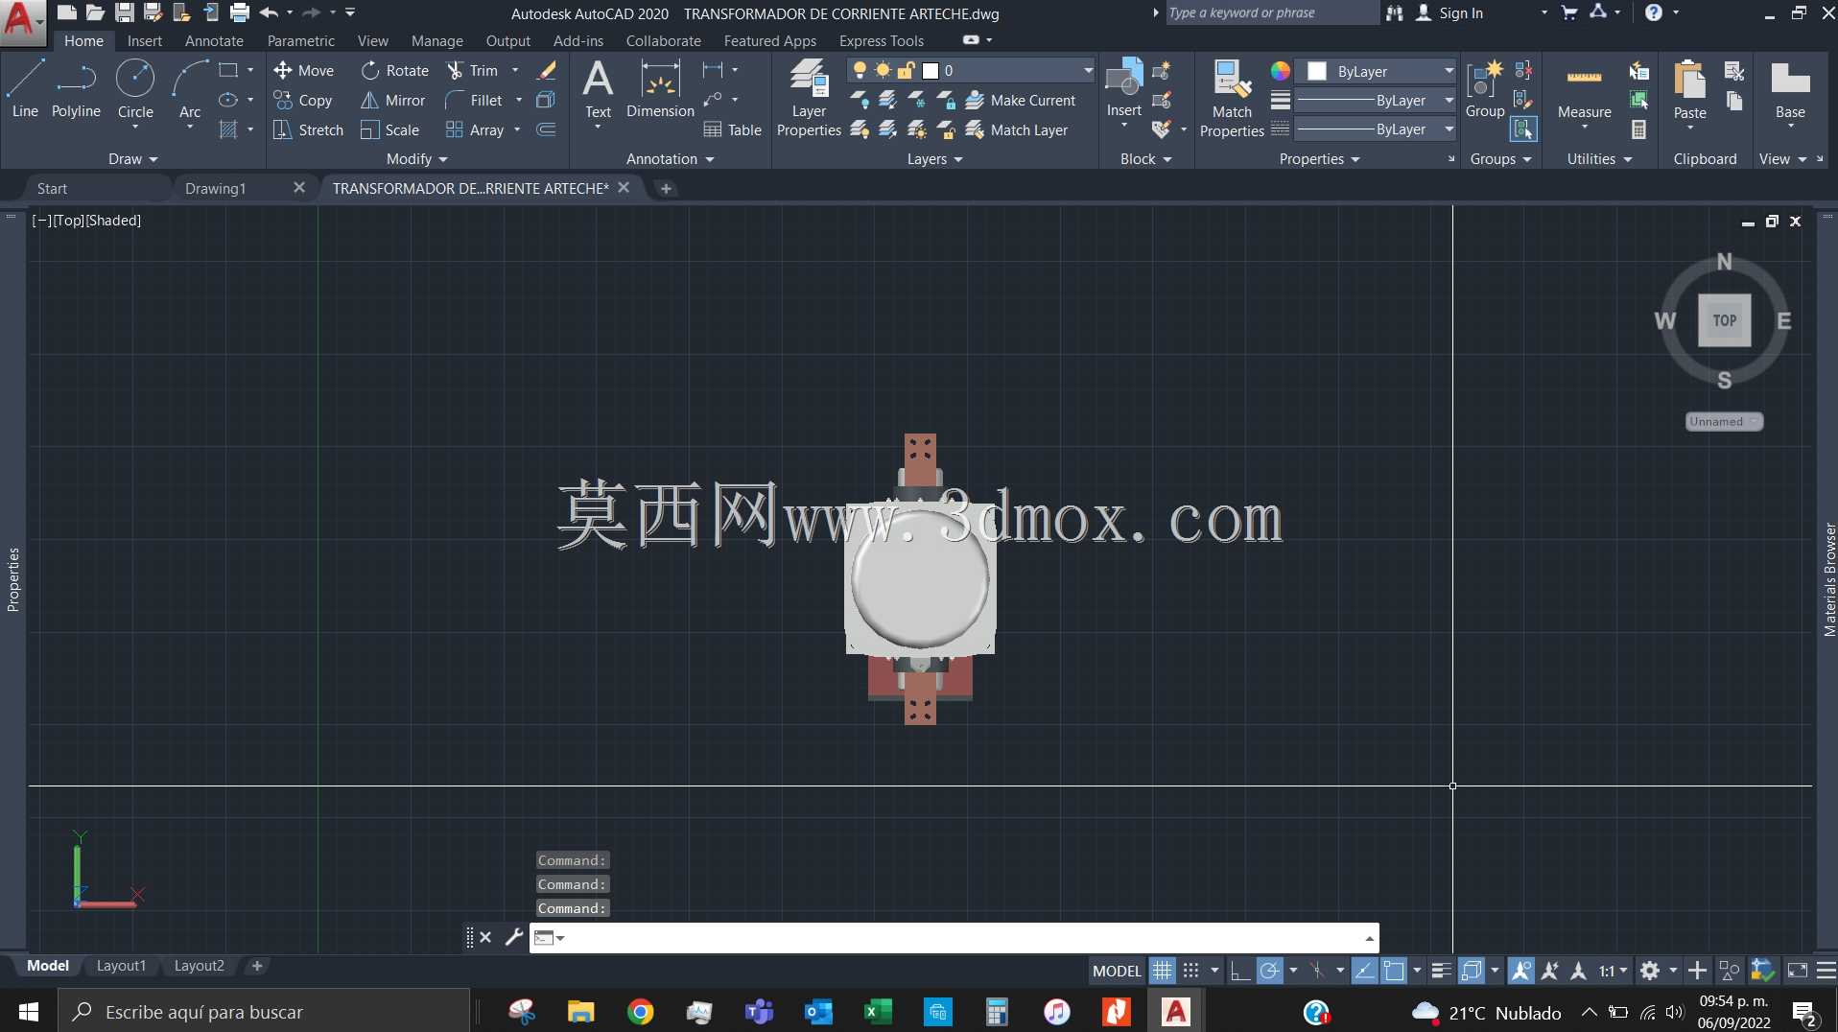Toggle snap mode in status bar
1838x1032 pixels.
pos(1190,971)
